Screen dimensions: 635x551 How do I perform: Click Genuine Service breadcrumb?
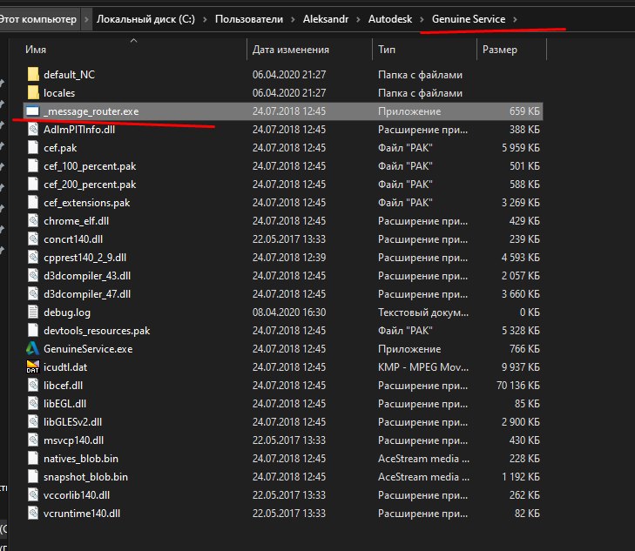(469, 19)
